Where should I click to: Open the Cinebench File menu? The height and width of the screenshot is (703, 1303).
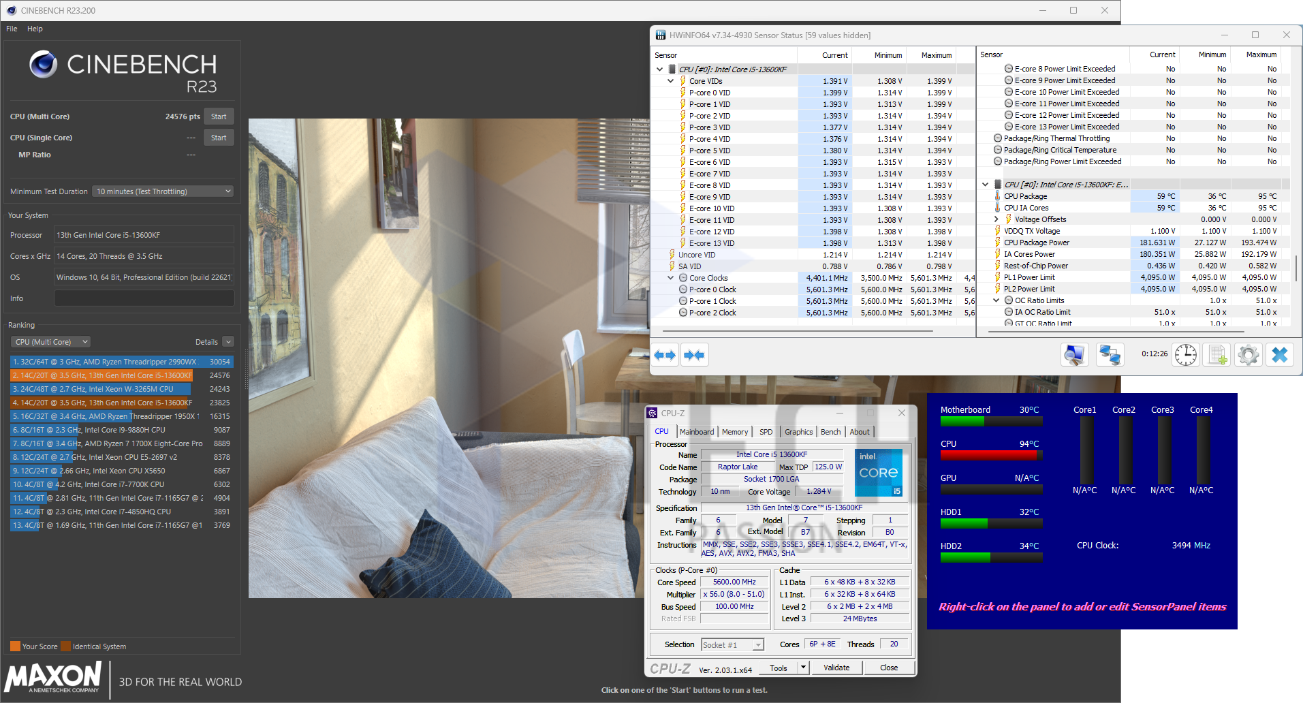pyautogui.click(x=12, y=29)
